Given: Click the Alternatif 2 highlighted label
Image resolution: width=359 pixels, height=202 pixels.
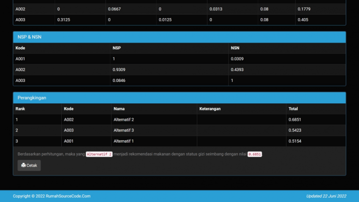Looking at the screenshot, I should coord(99,154).
